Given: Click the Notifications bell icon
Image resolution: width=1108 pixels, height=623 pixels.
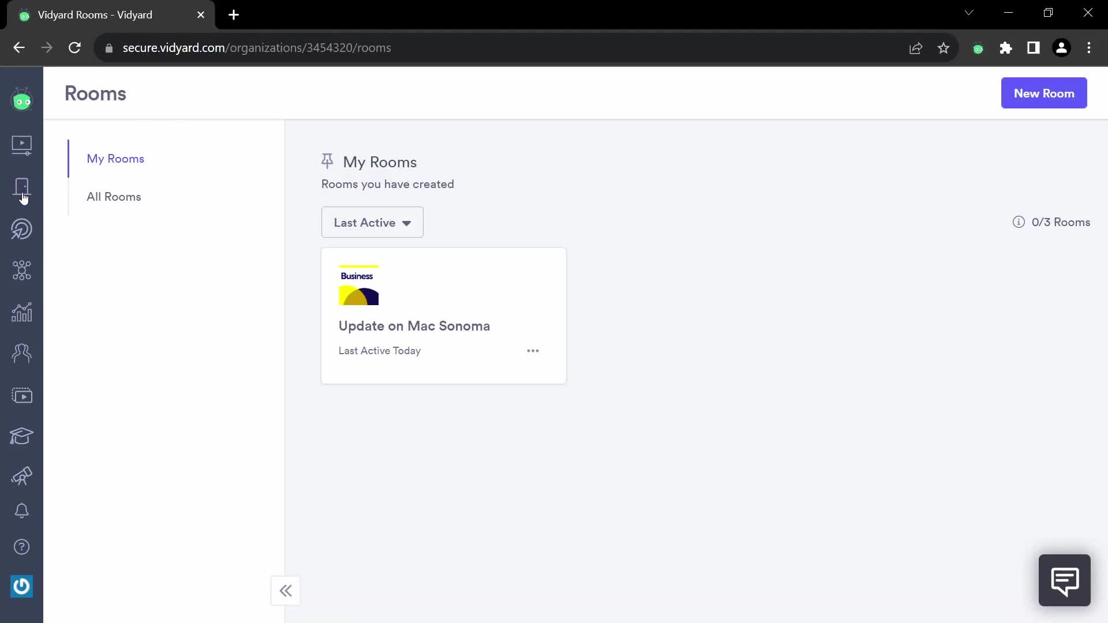Looking at the screenshot, I should [x=21, y=511].
